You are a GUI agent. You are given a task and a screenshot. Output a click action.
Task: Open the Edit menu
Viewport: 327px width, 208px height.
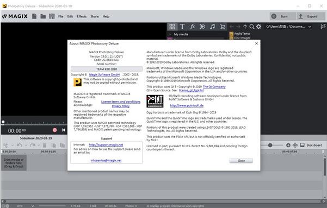click(x=70, y=16)
